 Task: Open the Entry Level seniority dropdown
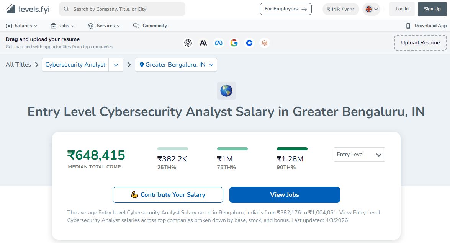(x=359, y=154)
